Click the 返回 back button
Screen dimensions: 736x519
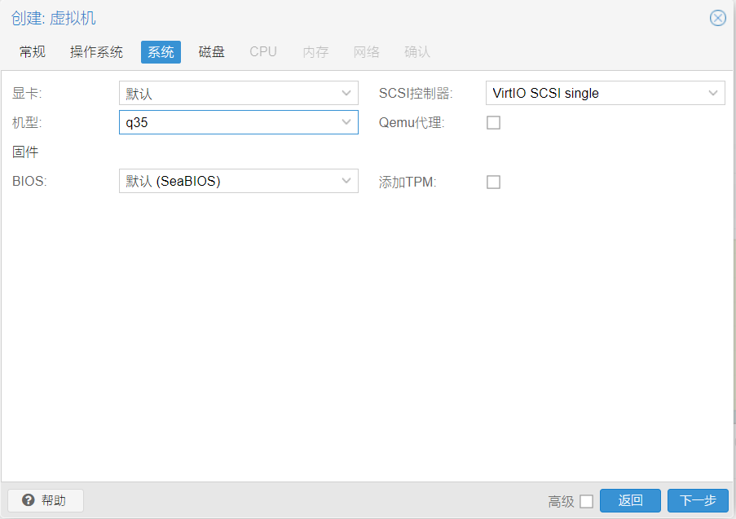(630, 501)
